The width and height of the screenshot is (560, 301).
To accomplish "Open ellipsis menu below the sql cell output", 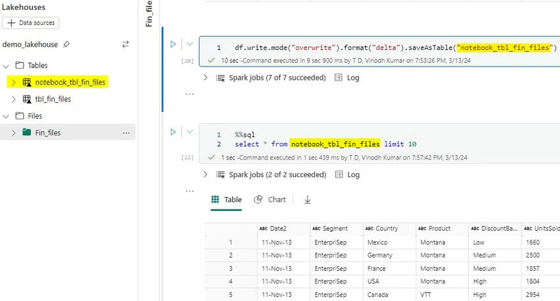I will [x=190, y=192].
